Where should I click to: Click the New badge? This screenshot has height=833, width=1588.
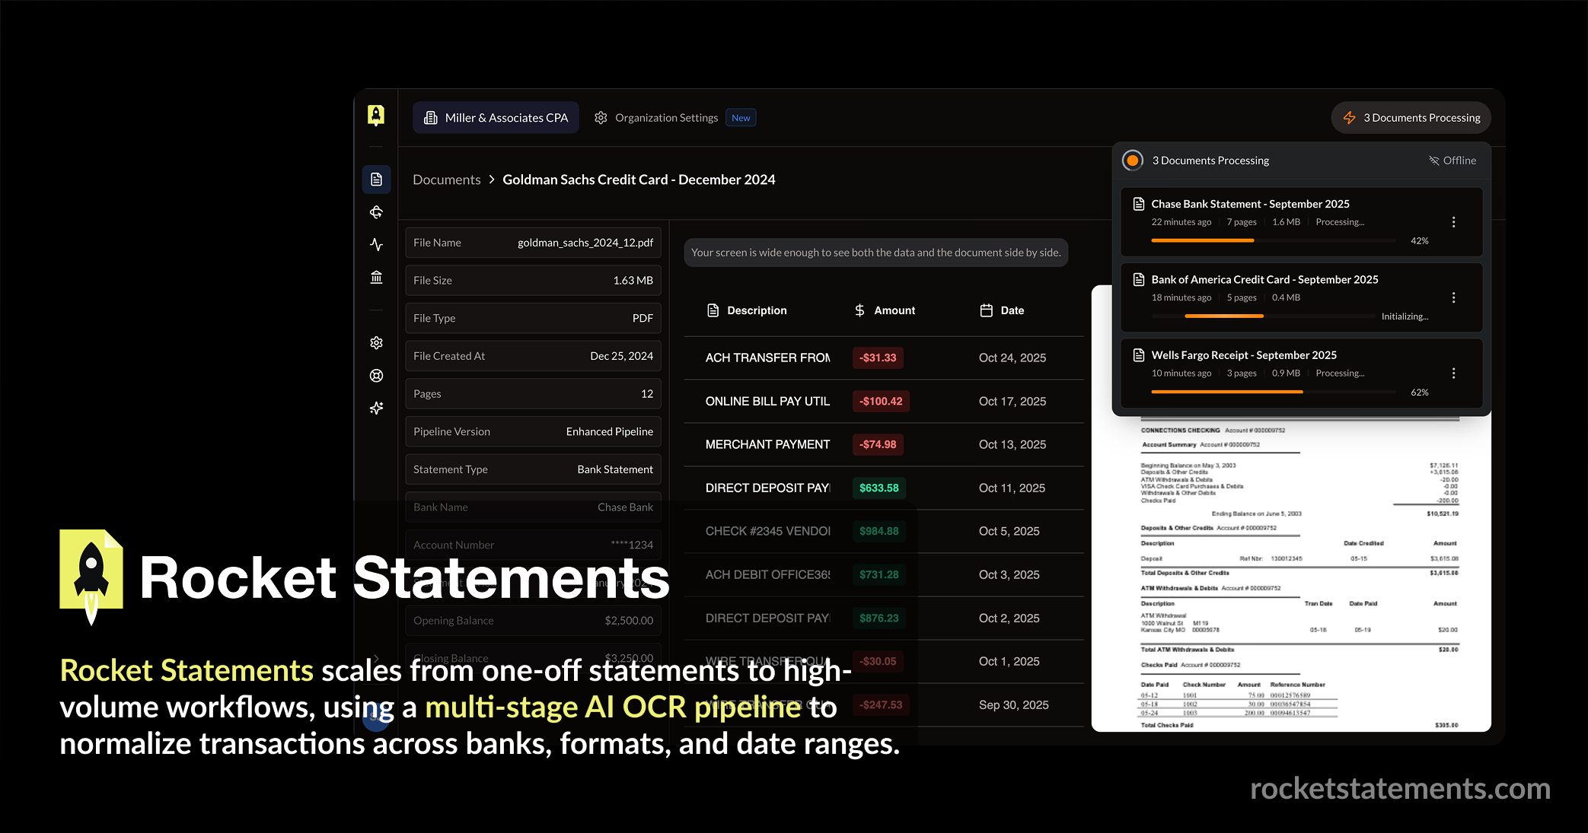[741, 118]
